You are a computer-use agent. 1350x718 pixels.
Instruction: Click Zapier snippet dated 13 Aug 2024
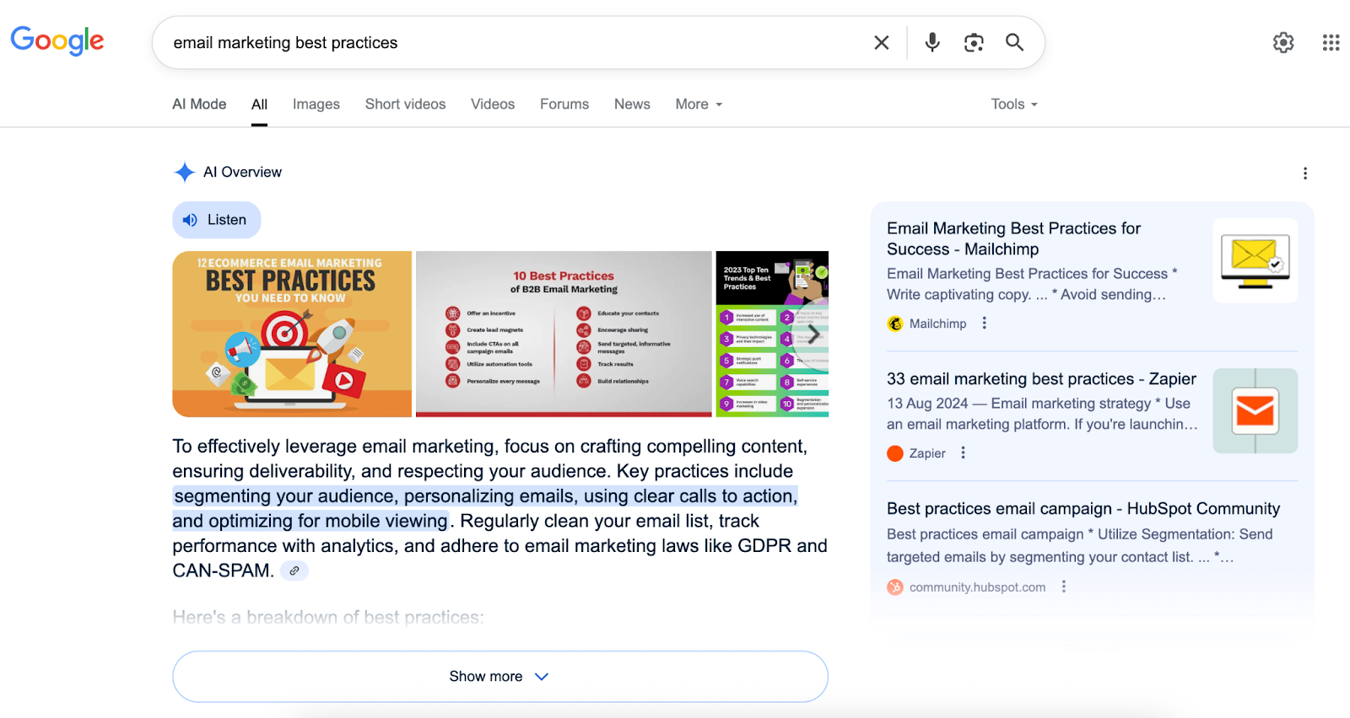click(1042, 414)
